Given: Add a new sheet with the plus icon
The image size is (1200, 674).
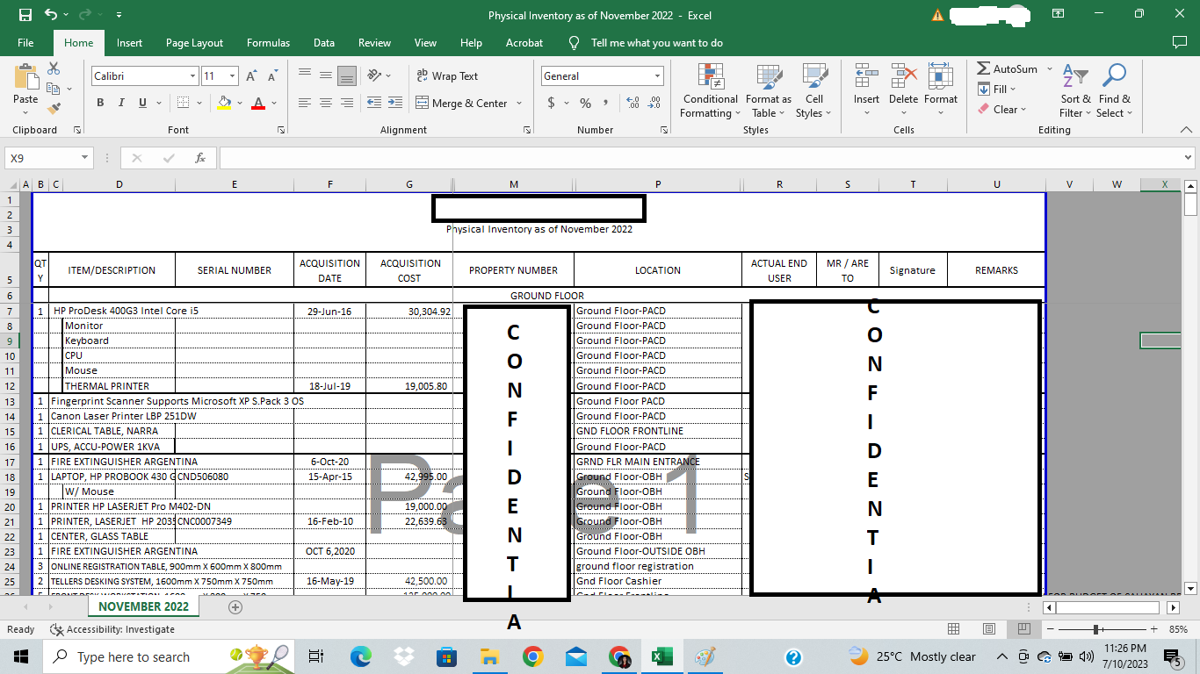Looking at the screenshot, I should point(235,607).
